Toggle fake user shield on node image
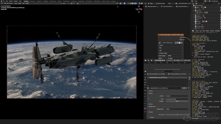The image size is (221, 124). pos(175,43)
